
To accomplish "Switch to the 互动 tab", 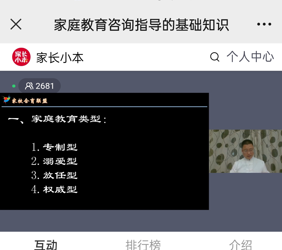I will coord(46,245).
